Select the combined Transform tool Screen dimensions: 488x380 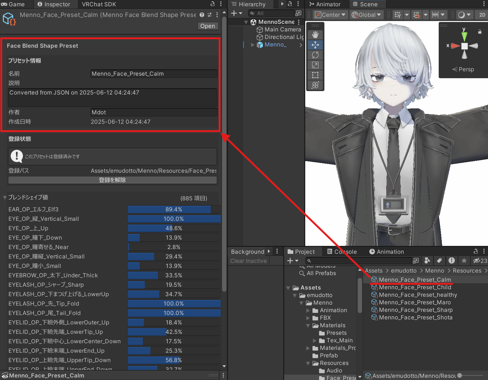click(315, 85)
